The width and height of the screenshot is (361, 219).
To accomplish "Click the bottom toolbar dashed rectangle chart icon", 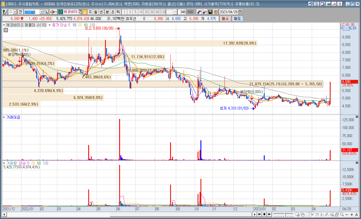I will [x=307, y=215].
